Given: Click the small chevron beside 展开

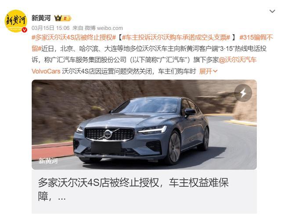Looking at the screenshot, I should (x=215, y=71).
